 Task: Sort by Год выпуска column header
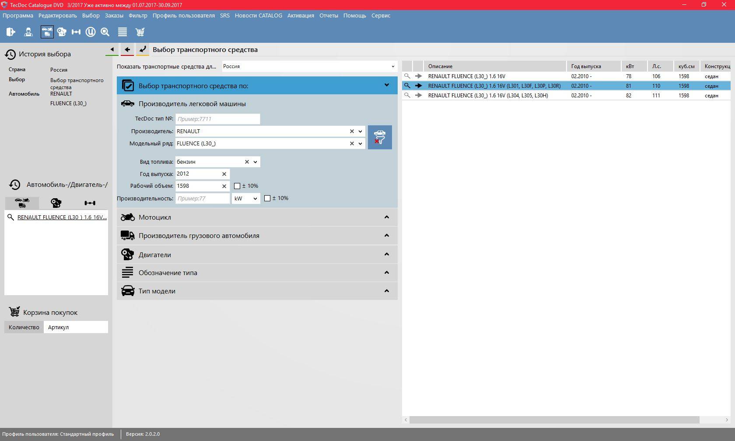tap(594, 66)
